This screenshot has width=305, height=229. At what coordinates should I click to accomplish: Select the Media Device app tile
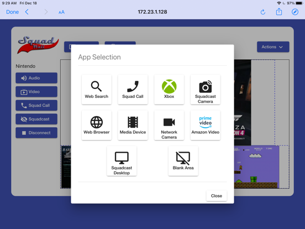coord(133,125)
